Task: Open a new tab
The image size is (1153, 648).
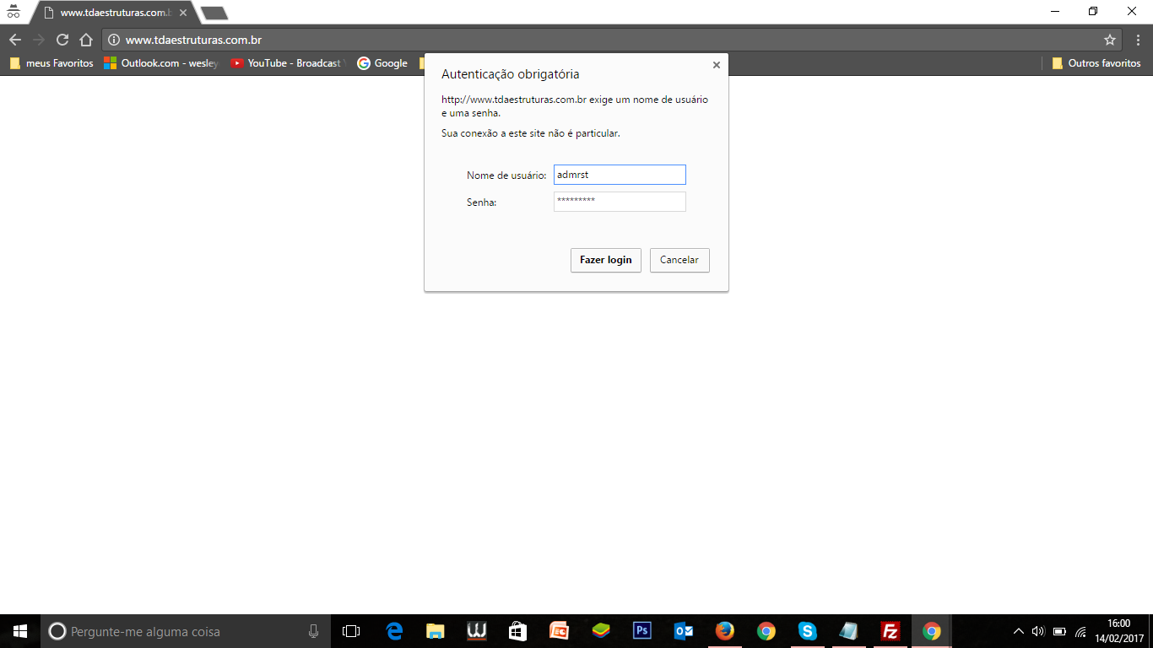Action: (214, 13)
